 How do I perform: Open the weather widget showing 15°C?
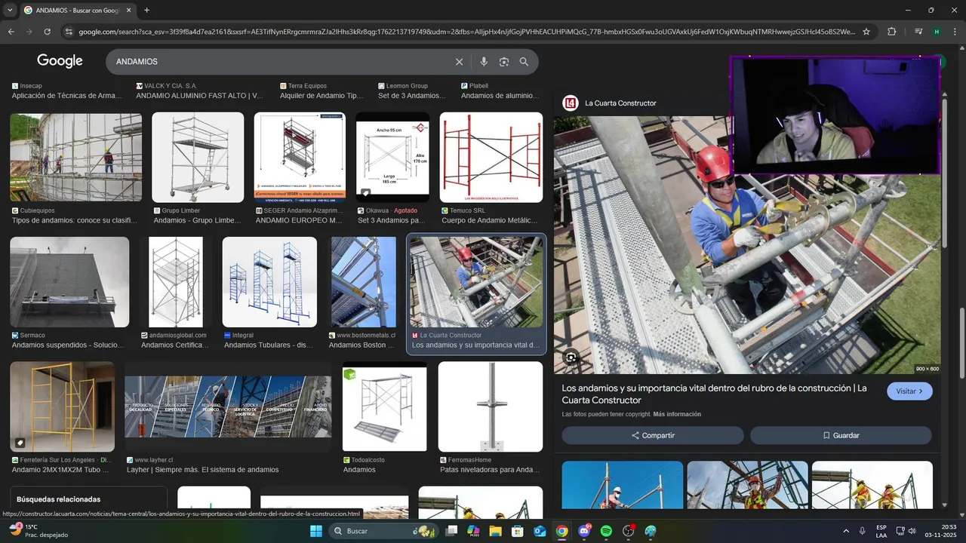[x=38, y=531]
